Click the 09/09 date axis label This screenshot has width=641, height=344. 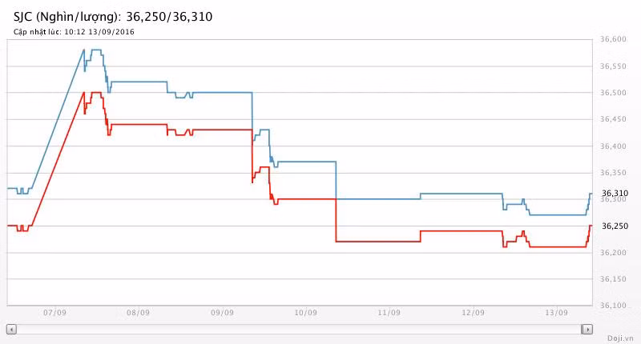tap(222, 313)
